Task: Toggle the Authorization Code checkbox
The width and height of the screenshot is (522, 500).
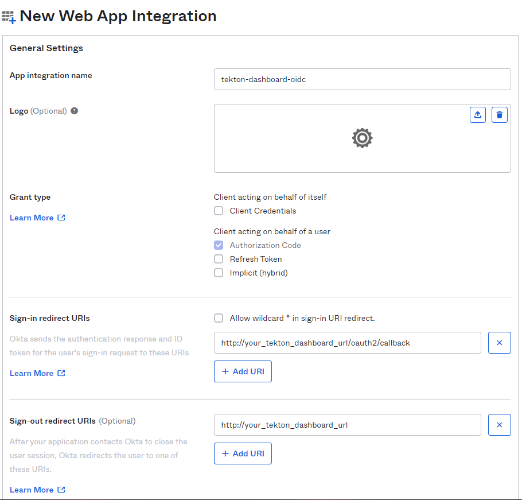Action: coord(219,245)
